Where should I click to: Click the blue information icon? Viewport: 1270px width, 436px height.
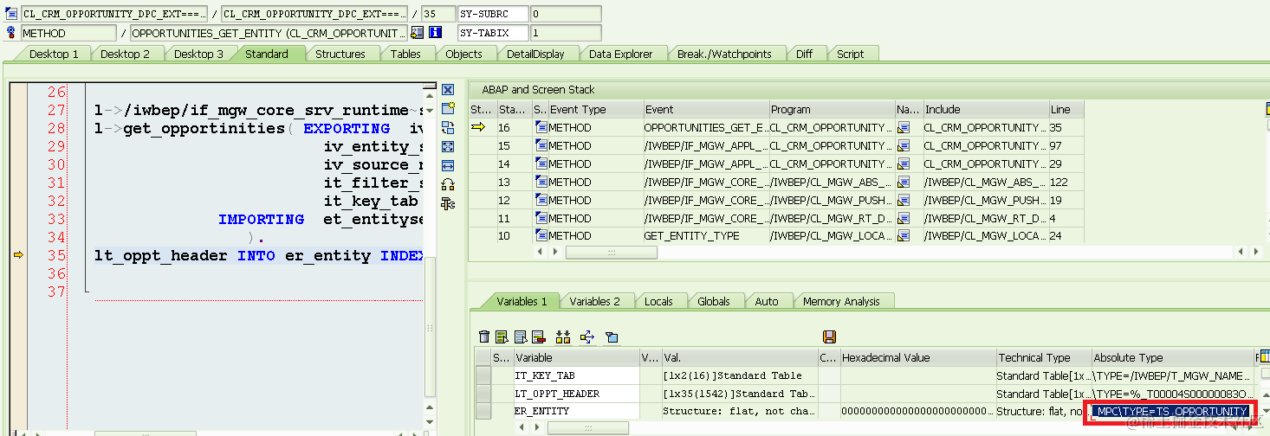click(435, 32)
